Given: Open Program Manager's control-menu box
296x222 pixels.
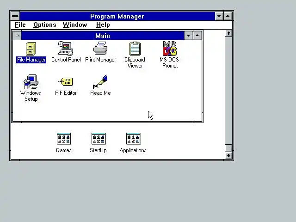Looking at the screenshot, I should pos(15,16).
